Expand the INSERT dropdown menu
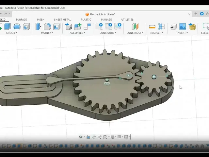The width and height of the screenshot is (209, 157). coord(182,33)
